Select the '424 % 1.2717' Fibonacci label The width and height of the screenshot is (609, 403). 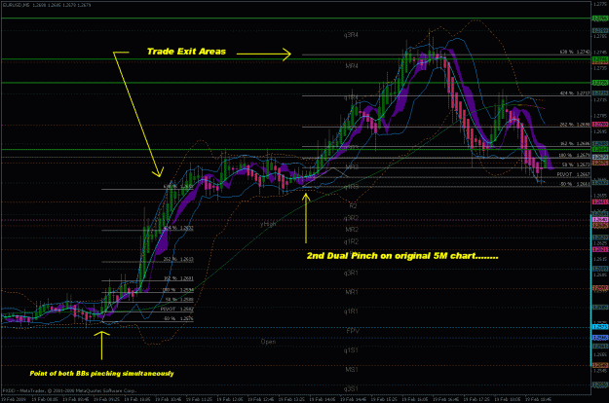pos(575,93)
